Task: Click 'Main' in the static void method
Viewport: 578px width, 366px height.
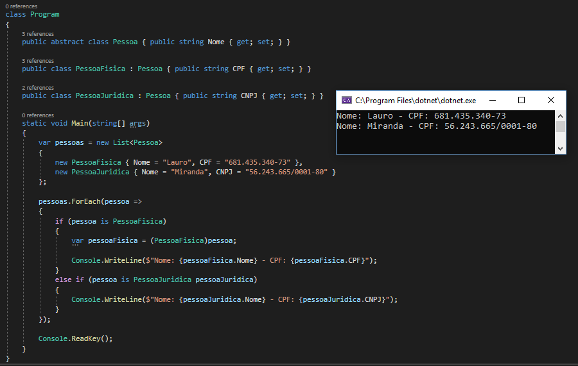Action: pyautogui.click(x=80, y=123)
